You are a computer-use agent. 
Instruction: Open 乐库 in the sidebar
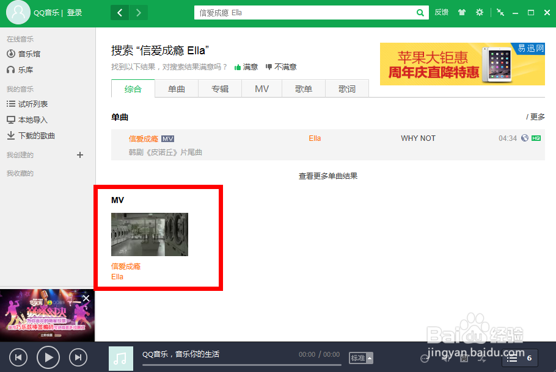coord(26,70)
